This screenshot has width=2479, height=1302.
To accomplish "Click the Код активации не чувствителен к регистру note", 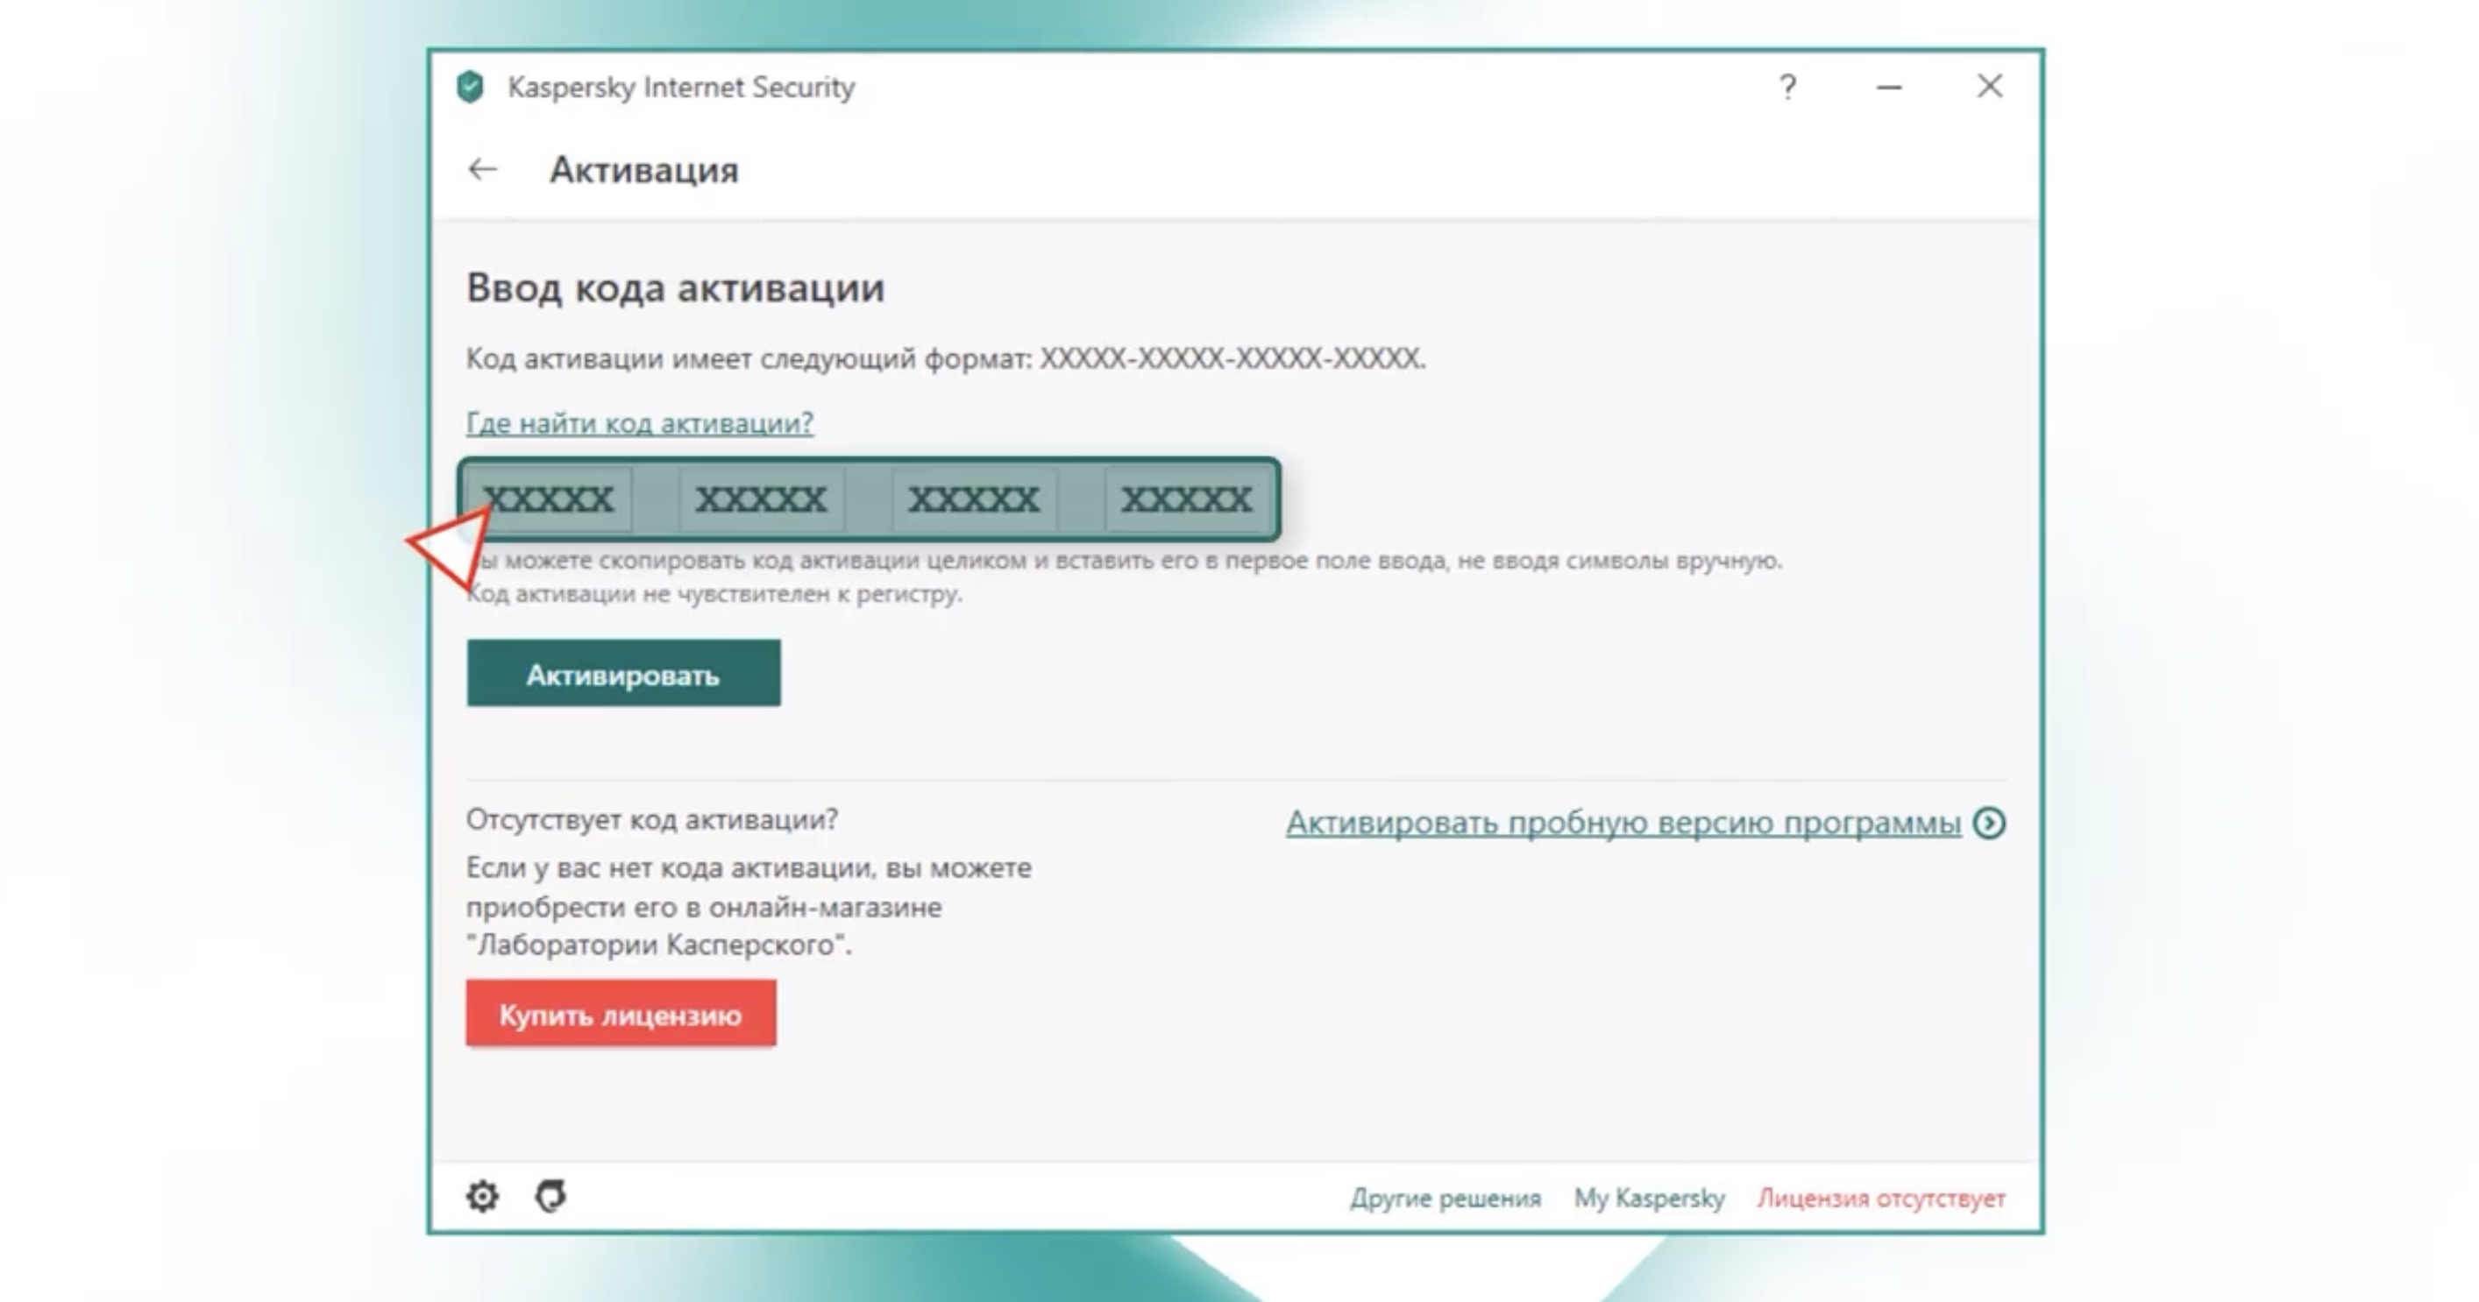I will (x=714, y=594).
